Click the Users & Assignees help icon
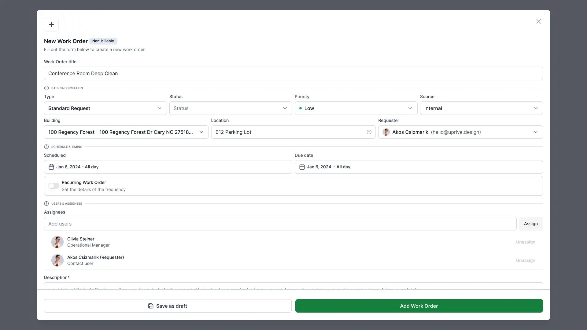 46,204
